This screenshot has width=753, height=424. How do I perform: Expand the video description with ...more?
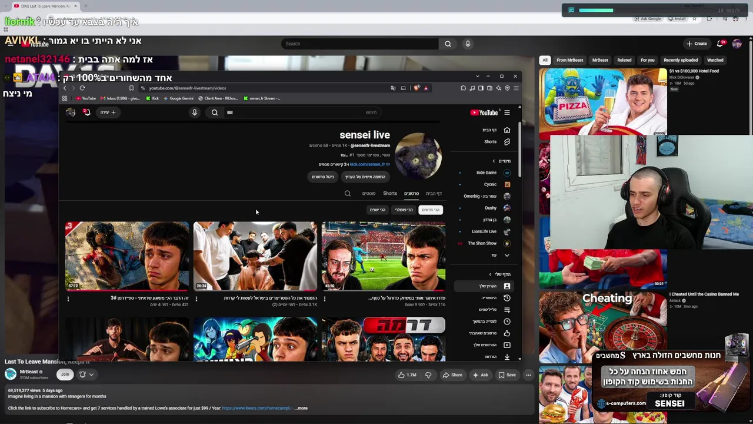point(301,408)
